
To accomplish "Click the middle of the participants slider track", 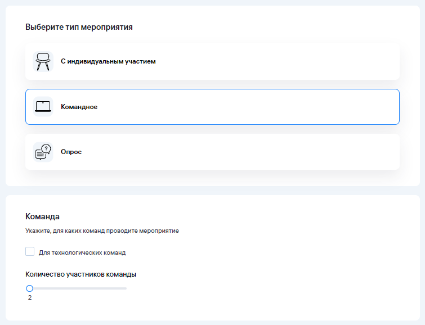I will pyautogui.click(x=78, y=288).
